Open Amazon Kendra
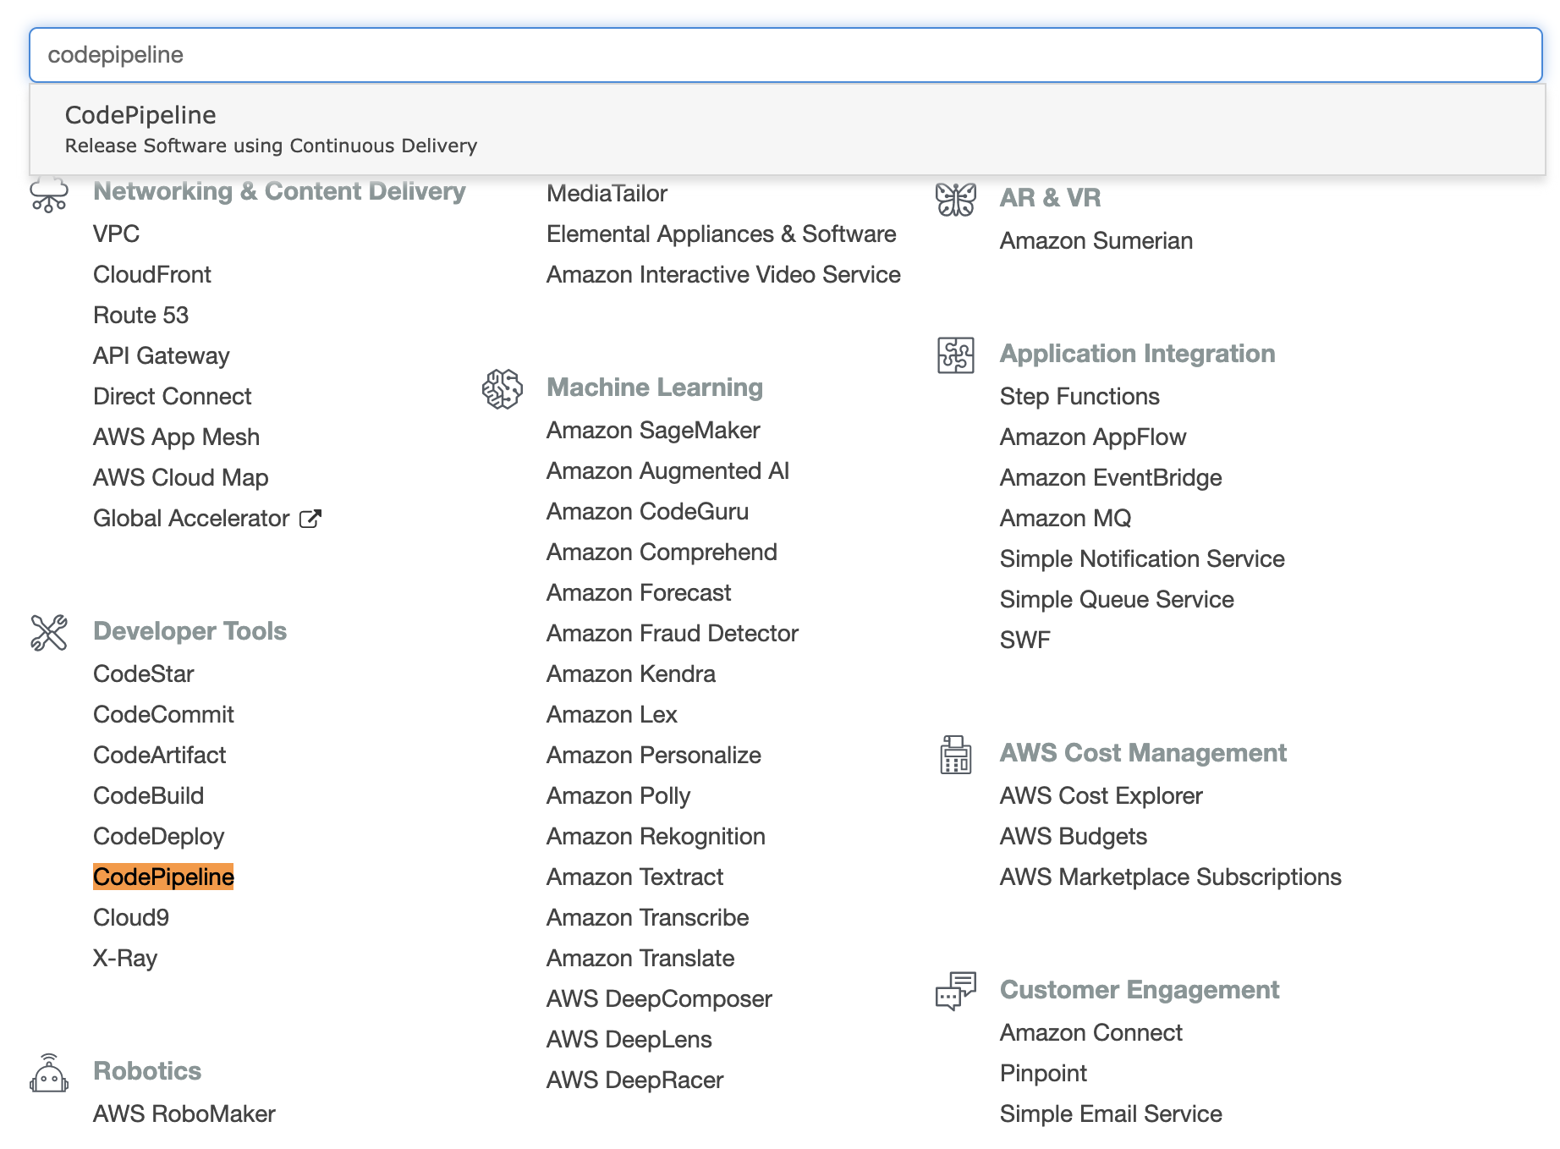The height and width of the screenshot is (1149, 1560). pos(631,673)
